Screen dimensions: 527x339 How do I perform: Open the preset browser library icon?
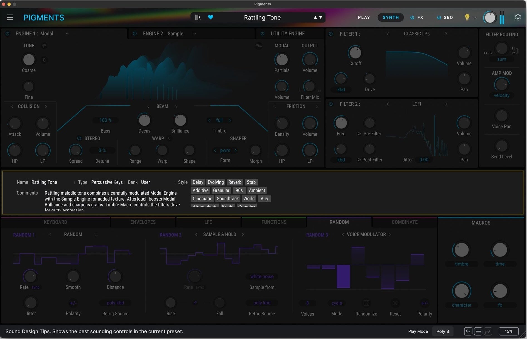coord(198,17)
